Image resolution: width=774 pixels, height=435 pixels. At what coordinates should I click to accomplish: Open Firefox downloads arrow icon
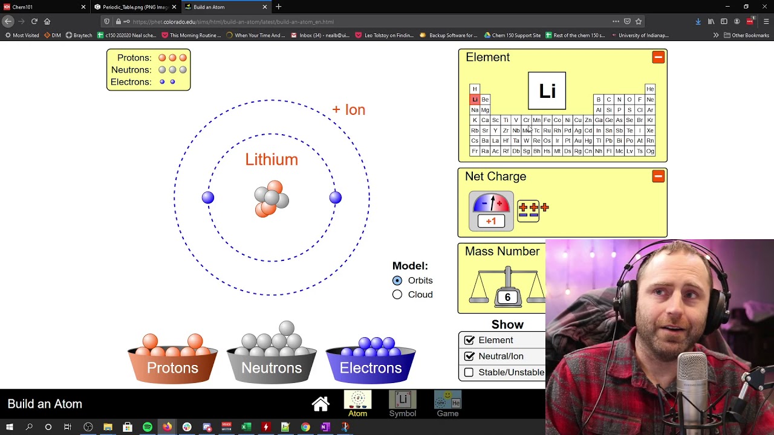coord(698,21)
